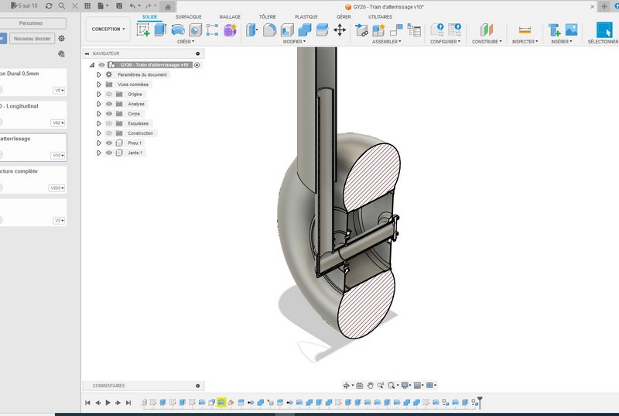Viewport: 619px width, 416px height.
Task: Click the Nouveau dossier button
Action: [x=32, y=38]
